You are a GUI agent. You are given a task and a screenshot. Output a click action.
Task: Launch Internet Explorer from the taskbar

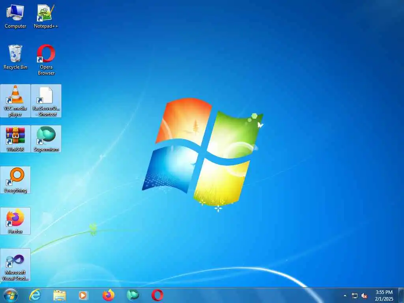tap(35, 295)
